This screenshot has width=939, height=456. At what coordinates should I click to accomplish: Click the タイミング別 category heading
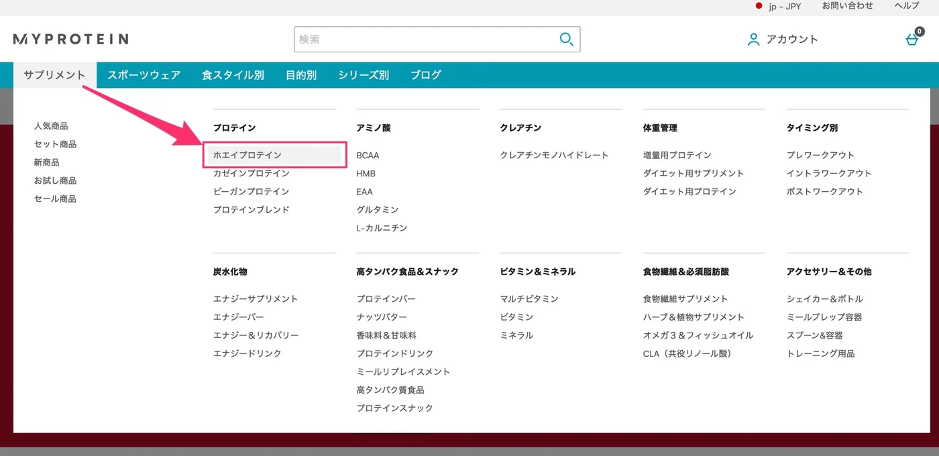812,127
